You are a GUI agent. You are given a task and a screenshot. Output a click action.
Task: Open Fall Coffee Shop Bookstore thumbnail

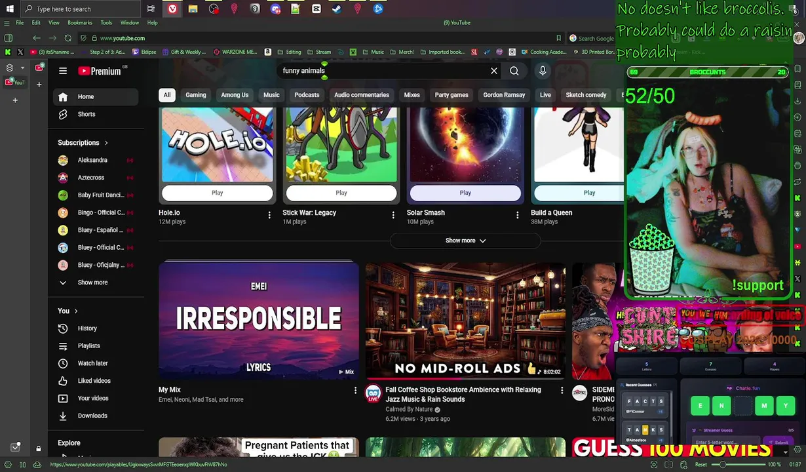[465, 321]
